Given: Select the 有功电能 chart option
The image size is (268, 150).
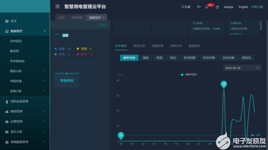Looking at the screenshot, I should (x=189, y=58).
